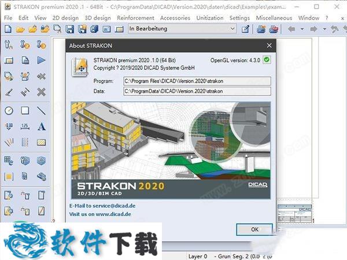This screenshot has height=260, width=347.
Task: Open the Window menu
Action: click(x=309, y=18)
